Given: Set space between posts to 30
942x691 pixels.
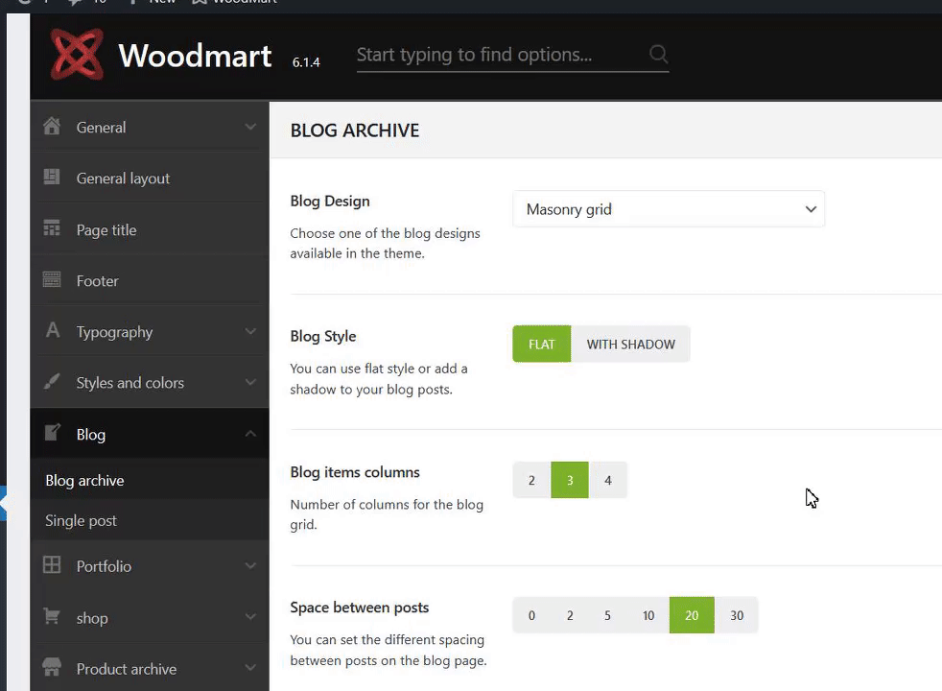Looking at the screenshot, I should click(x=737, y=616).
